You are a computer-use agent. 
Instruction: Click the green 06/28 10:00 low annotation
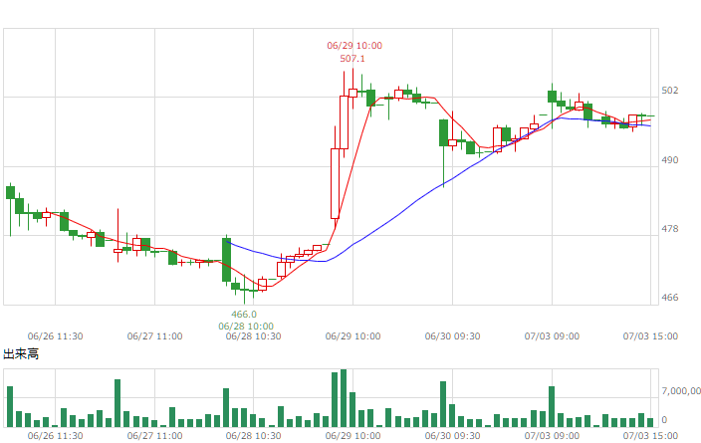246,327
